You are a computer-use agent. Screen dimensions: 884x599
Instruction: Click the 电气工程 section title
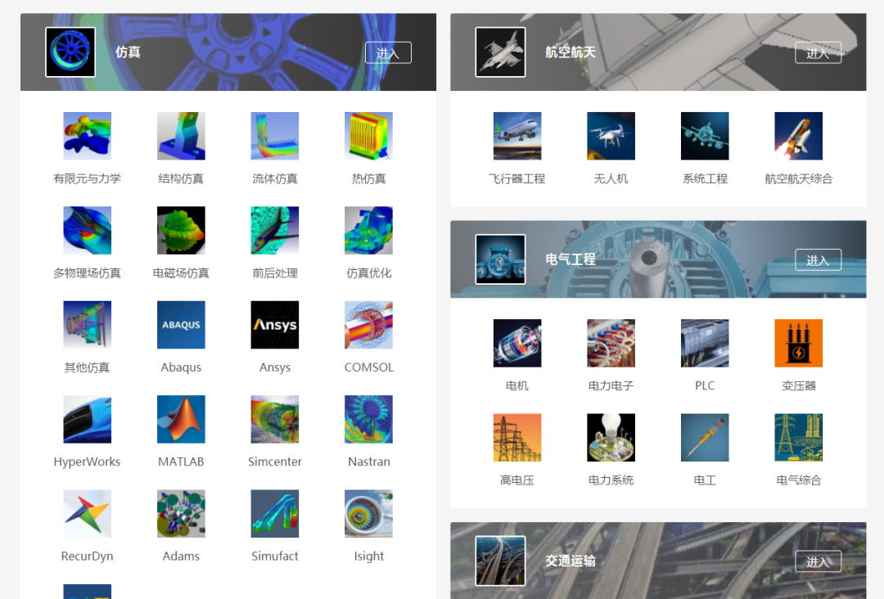(x=570, y=259)
